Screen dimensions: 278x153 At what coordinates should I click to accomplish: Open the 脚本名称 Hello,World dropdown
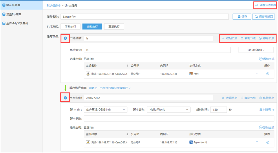169,110
